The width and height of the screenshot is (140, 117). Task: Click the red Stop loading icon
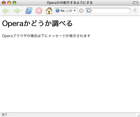coord(39,11)
